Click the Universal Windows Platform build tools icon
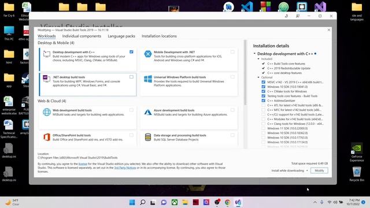370x208 pixels. coord(148,79)
